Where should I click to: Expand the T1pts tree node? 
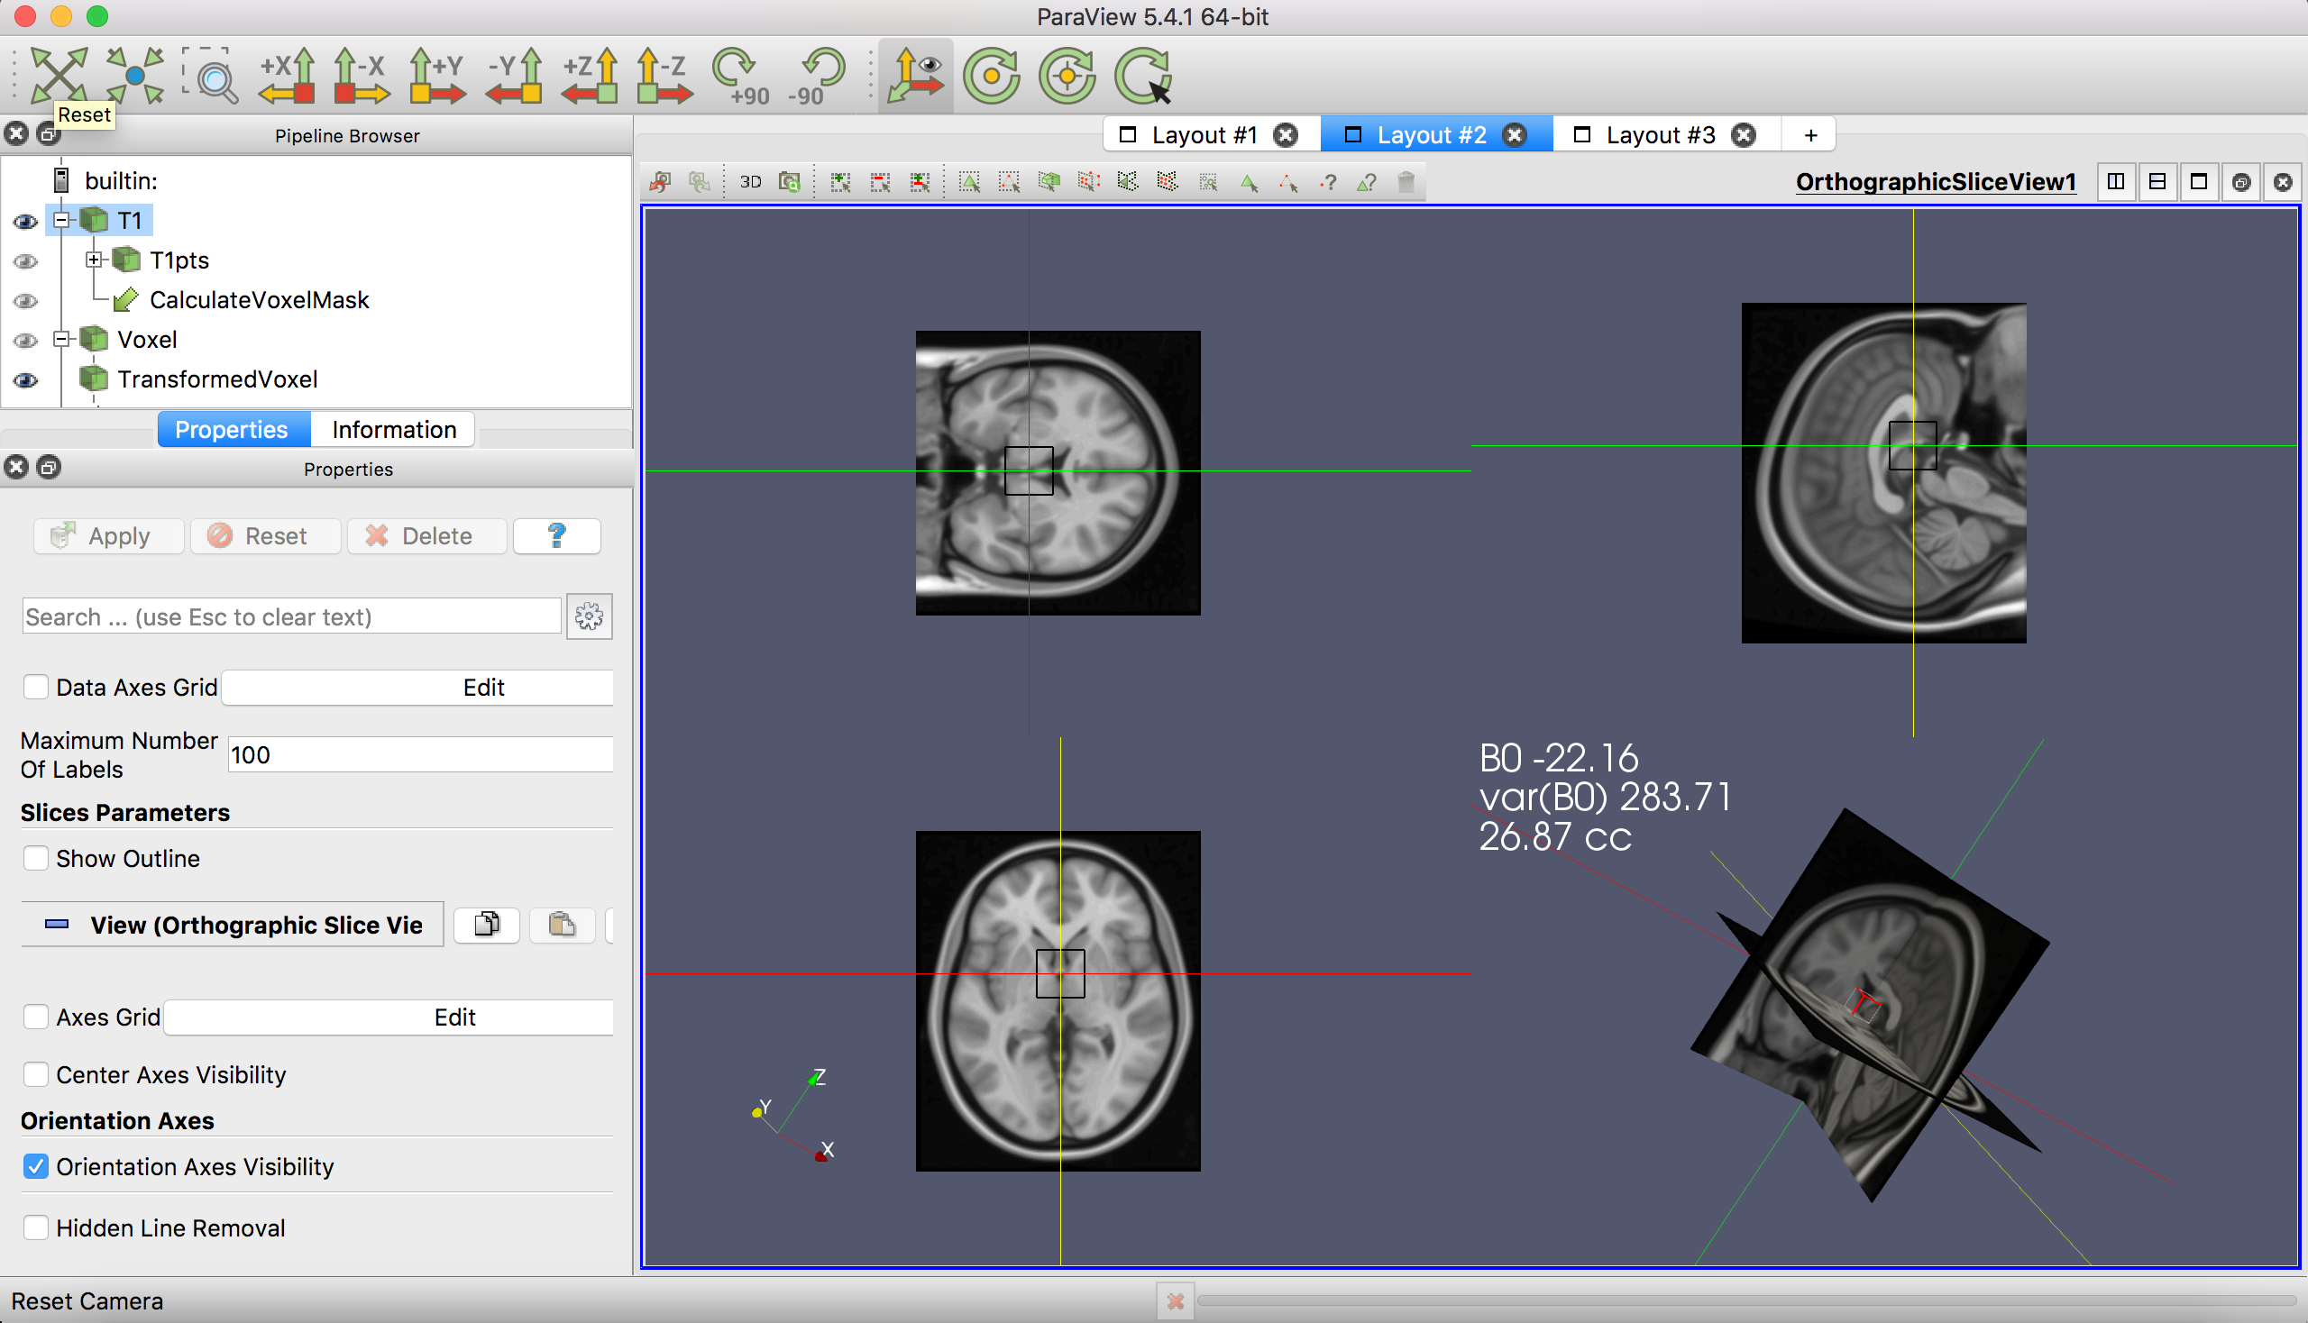[x=94, y=260]
